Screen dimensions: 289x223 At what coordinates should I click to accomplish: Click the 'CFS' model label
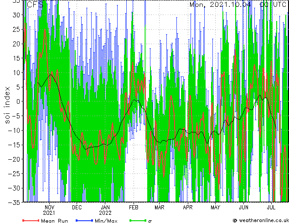click(x=35, y=5)
